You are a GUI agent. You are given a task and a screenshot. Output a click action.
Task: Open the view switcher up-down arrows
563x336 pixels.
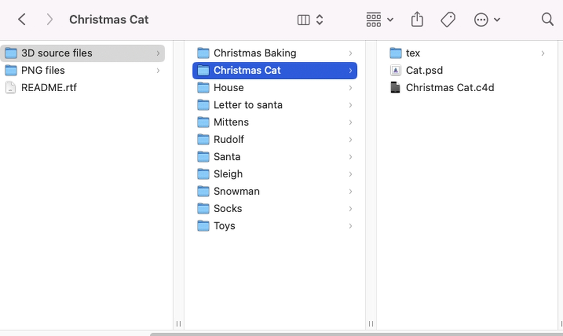320,20
